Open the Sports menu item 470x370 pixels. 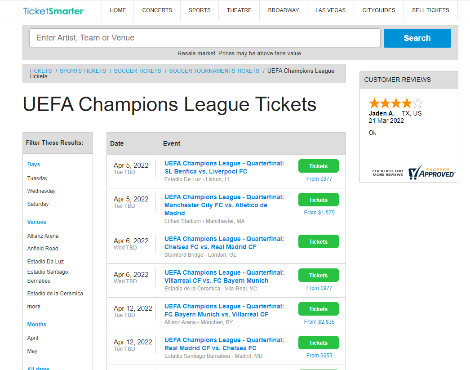[200, 10]
